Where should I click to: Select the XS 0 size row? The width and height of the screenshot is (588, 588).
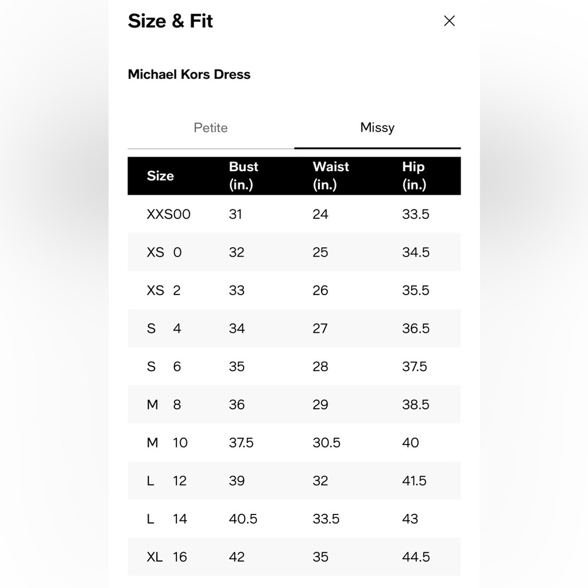click(295, 252)
